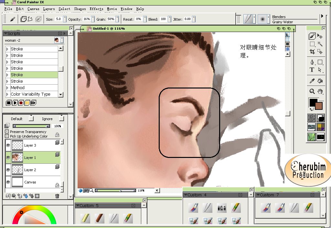Open the File menu
The width and height of the screenshot is (331, 228).
click(x=8, y=9)
